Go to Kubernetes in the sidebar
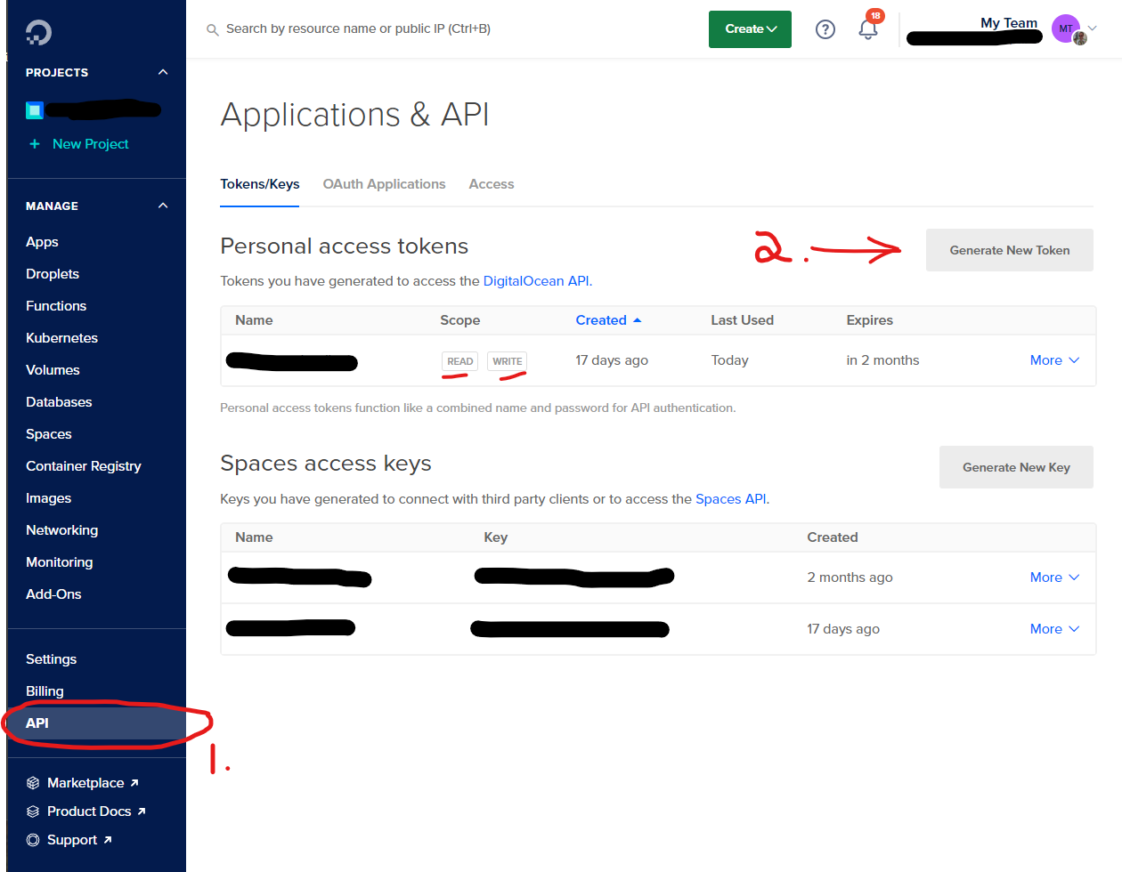The width and height of the screenshot is (1122, 872). click(x=61, y=338)
